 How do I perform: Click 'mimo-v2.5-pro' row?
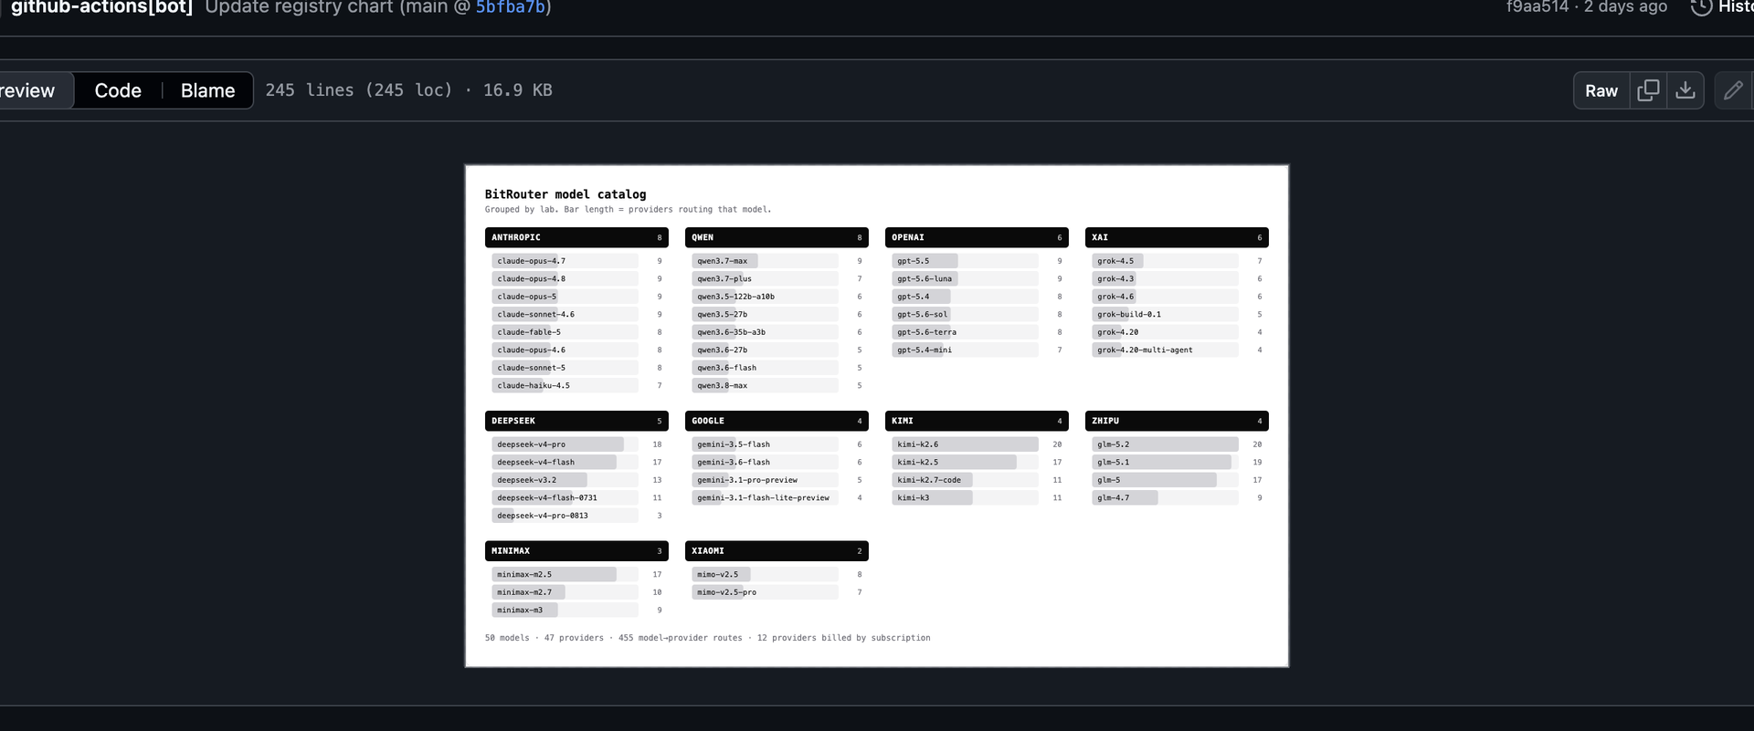click(777, 592)
